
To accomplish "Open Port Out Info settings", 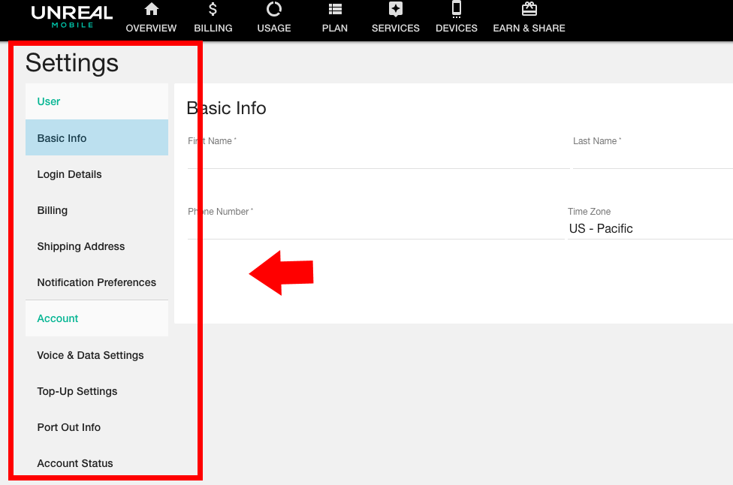I will coord(97,427).
